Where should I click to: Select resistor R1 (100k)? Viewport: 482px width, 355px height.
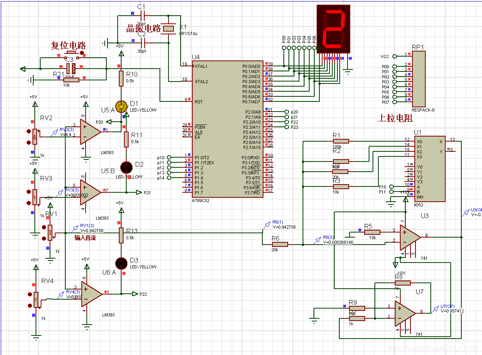click(x=340, y=141)
